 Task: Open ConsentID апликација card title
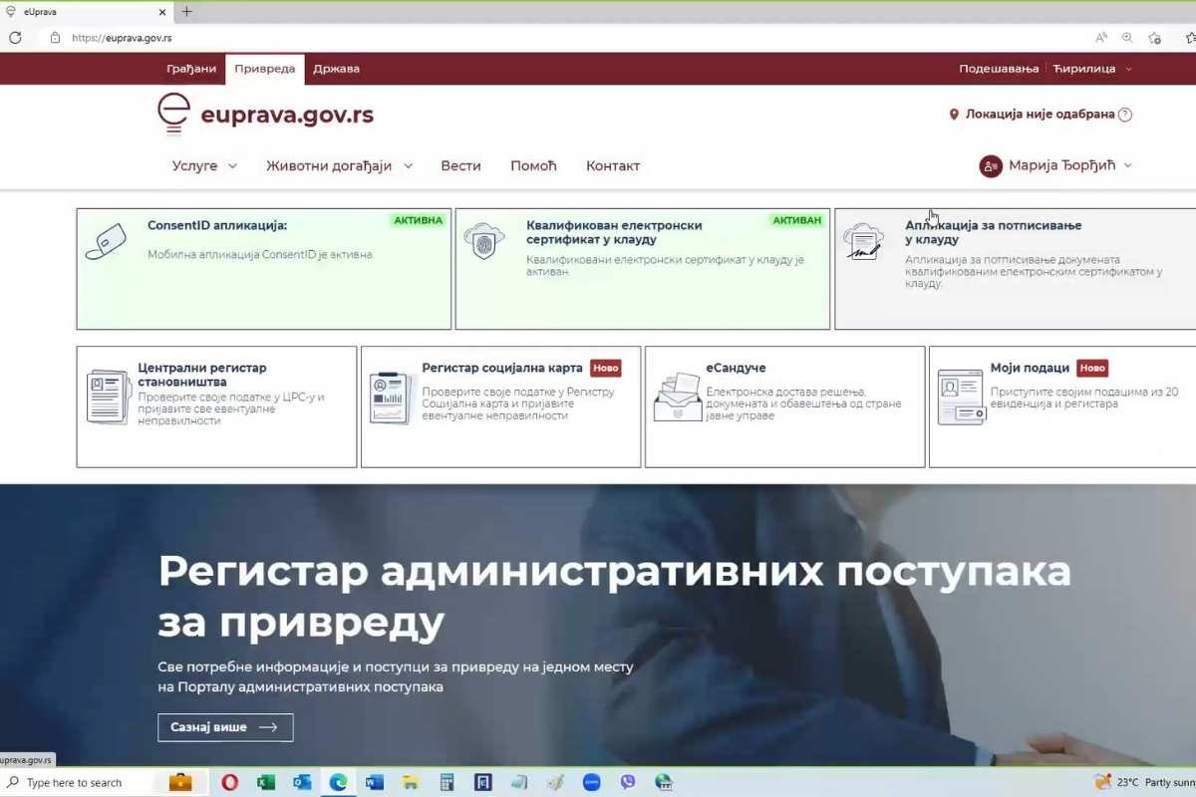(x=217, y=225)
